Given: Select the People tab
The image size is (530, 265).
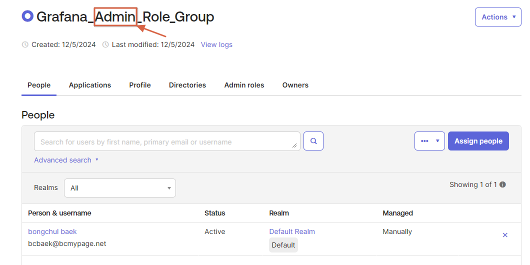Looking at the screenshot, I should point(39,85).
